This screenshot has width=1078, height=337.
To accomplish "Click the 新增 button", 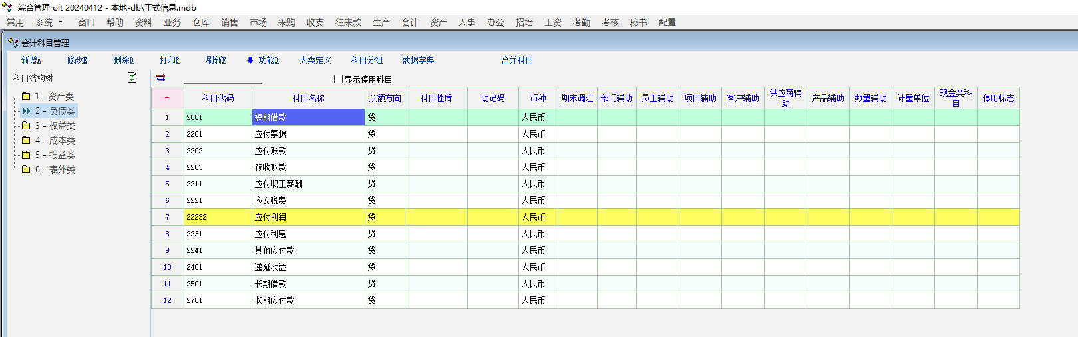I will pos(31,60).
